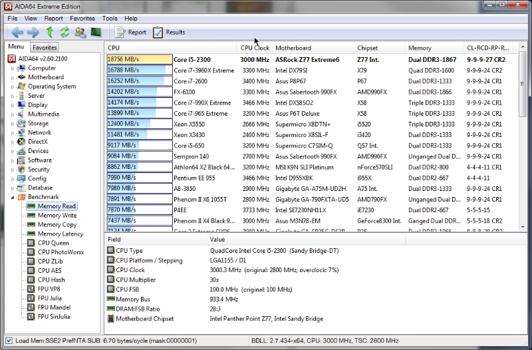Open the Tools menu
Image resolution: width=532 pixels, height=350 pixels.
[x=110, y=19]
